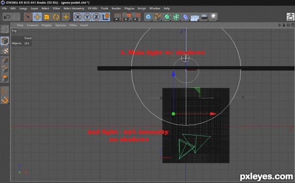Click the GoZ plugin icon

(x=290, y=17)
